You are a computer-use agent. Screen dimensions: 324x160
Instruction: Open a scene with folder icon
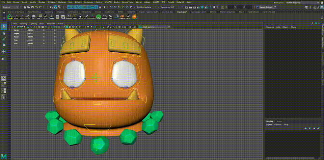click(28, 7)
